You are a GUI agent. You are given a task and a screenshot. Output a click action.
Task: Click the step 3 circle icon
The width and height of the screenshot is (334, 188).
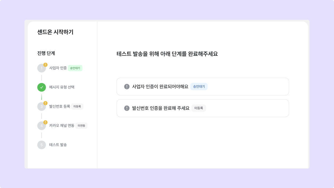pos(41,106)
